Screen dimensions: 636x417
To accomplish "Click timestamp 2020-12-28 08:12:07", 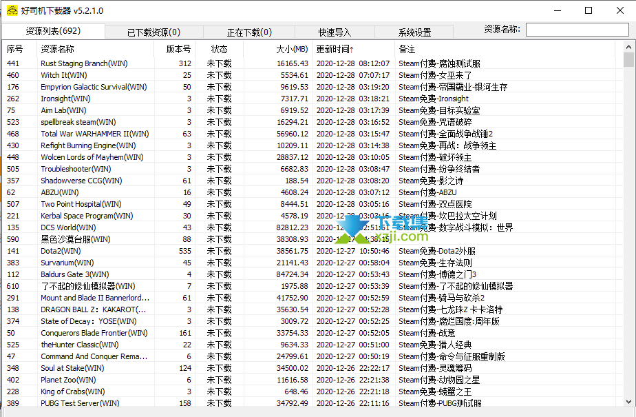I will pyautogui.click(x=353, y=63).
